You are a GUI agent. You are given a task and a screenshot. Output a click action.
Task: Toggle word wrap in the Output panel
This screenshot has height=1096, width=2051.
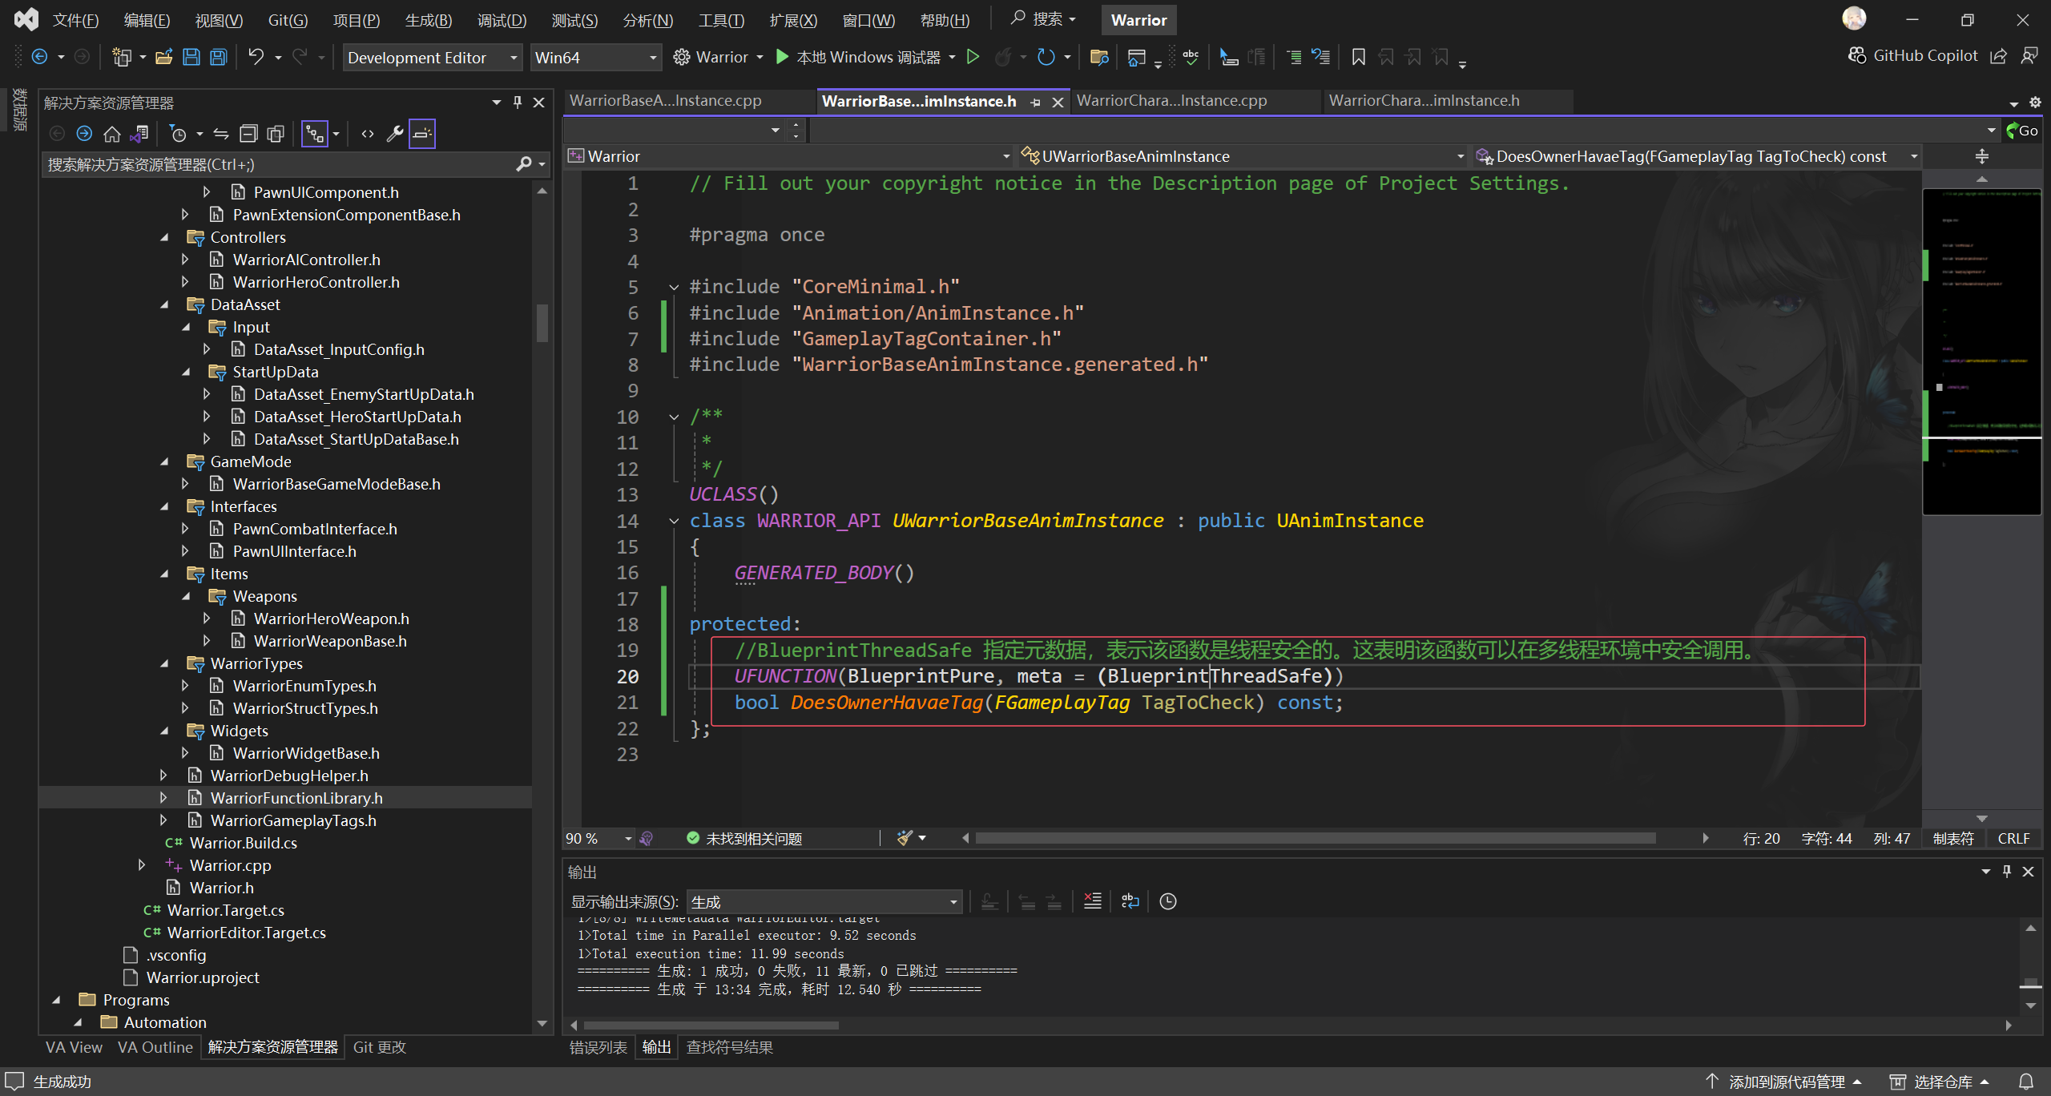click(x=1130, y=901)
